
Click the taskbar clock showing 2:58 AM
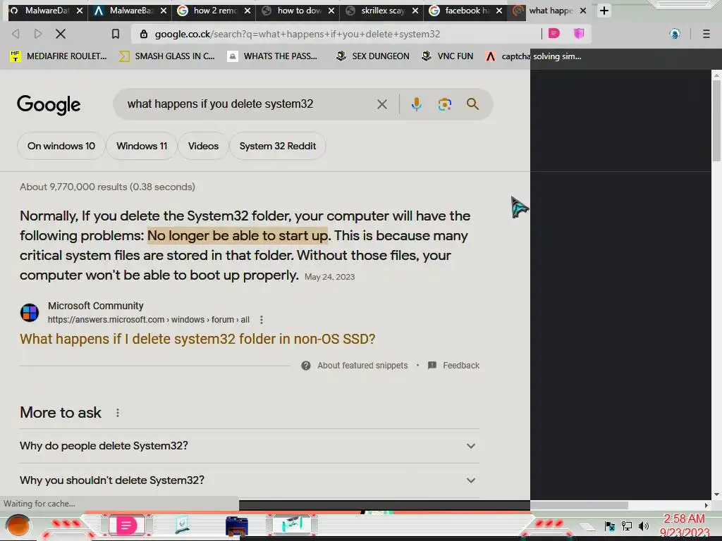(684, 526)
